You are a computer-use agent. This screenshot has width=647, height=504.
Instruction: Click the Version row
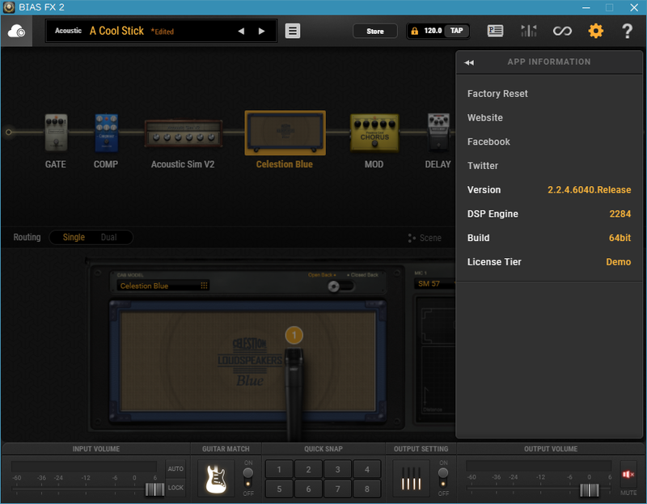549,190
